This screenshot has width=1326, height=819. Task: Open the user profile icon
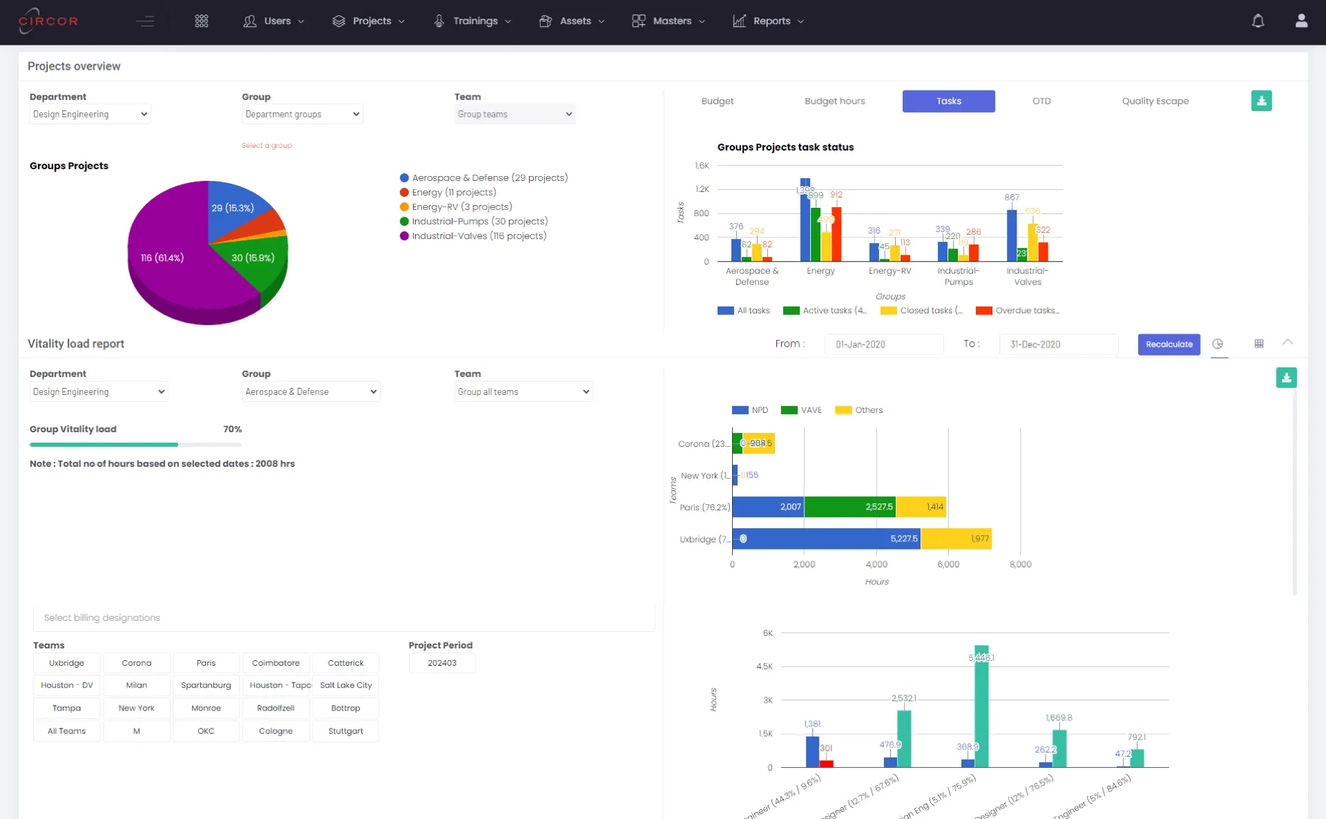1301,21
